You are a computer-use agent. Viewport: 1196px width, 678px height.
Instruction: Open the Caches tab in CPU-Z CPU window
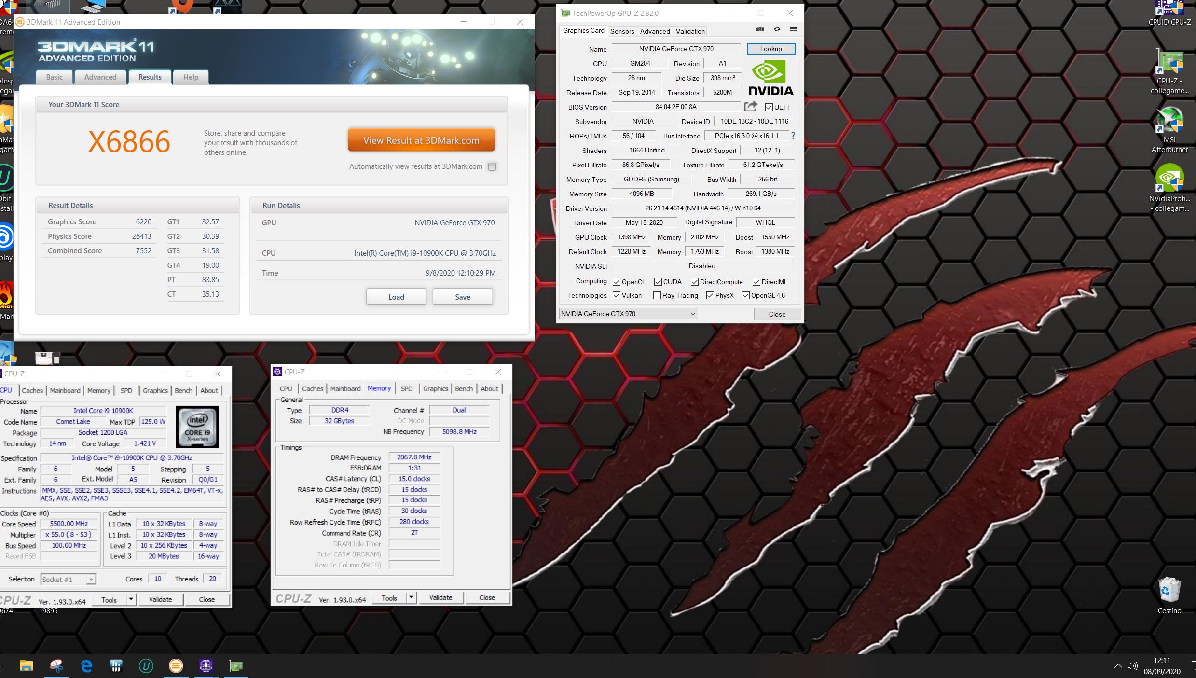(x=32, y=390)
